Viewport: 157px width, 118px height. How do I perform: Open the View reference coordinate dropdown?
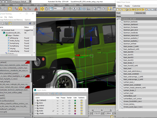58,8
